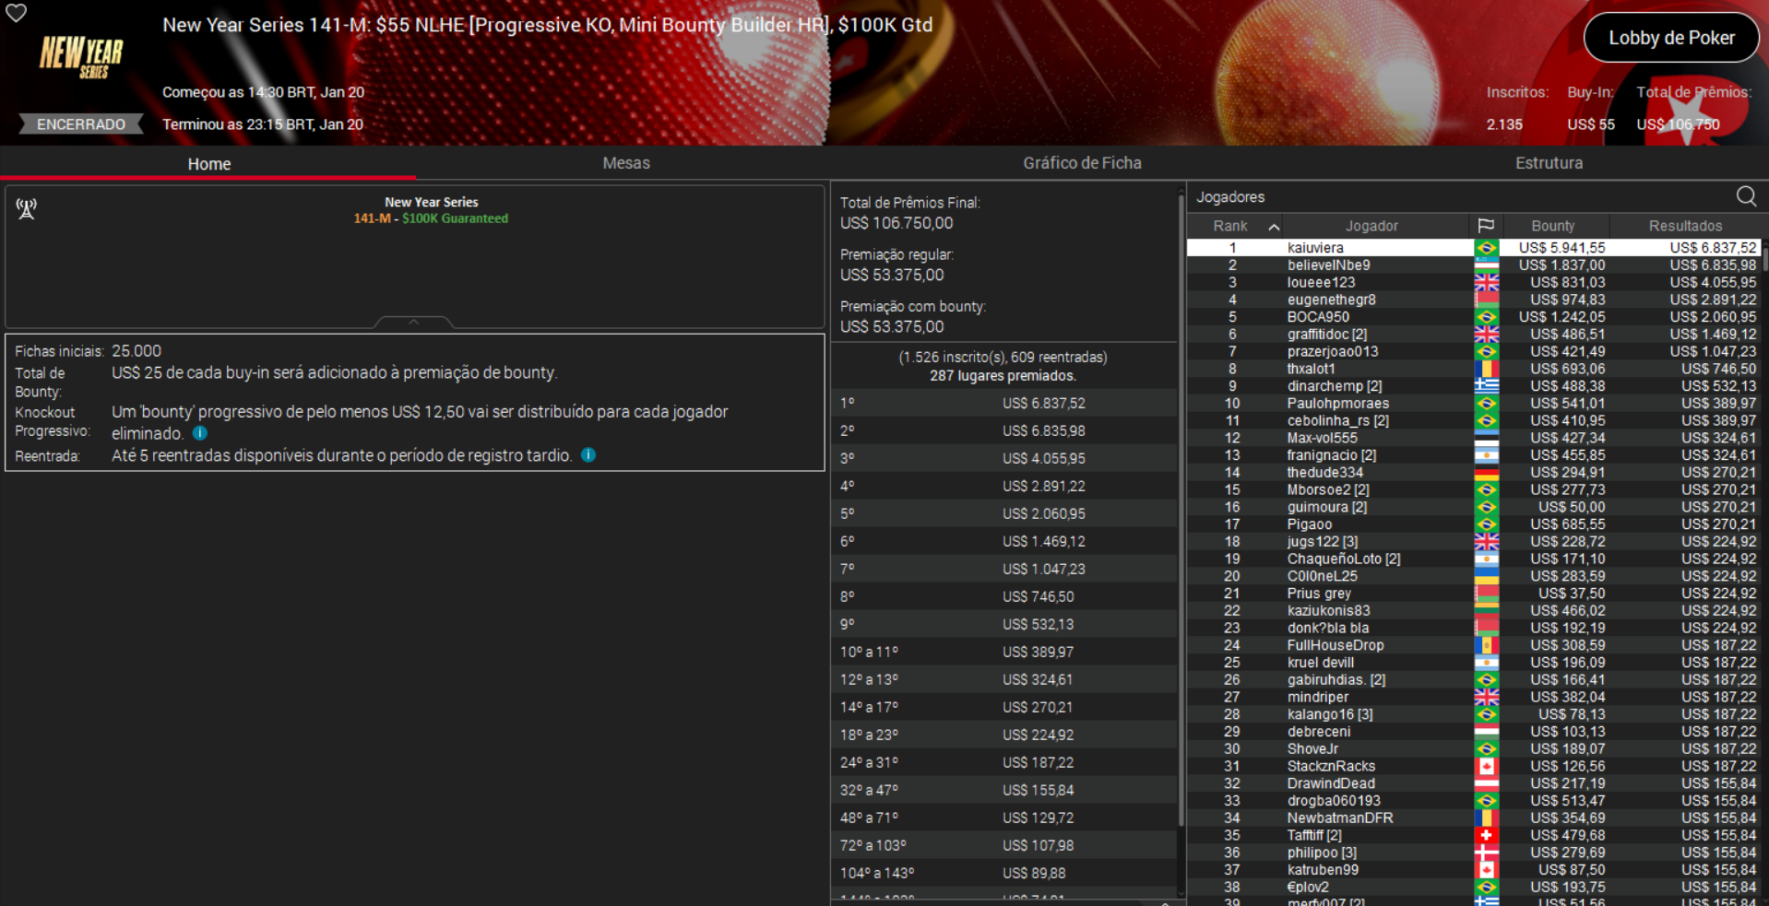Open the player search magnifier in Jogadores panel

pos(1746,196)
